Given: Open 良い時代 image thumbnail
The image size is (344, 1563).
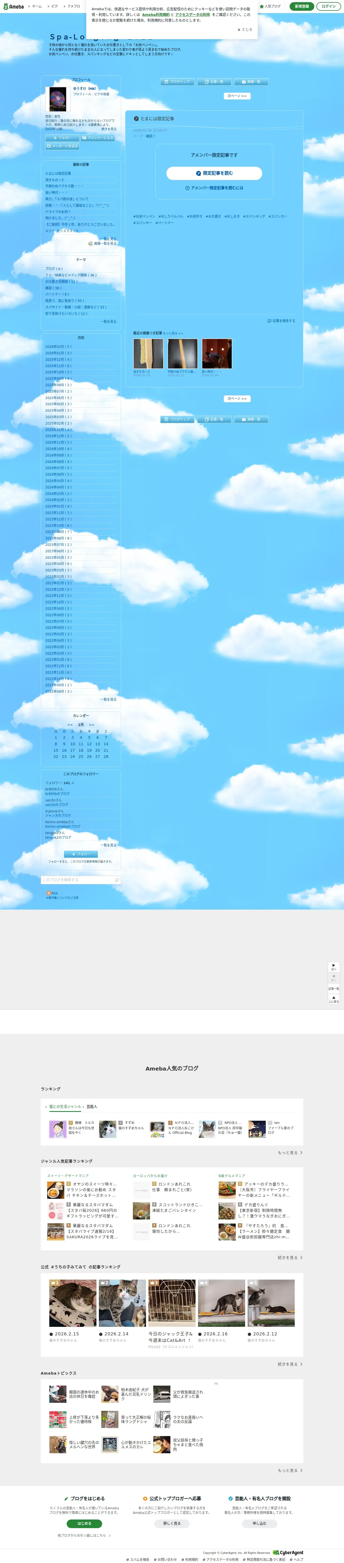Looking at the screenshot, I should pyautogui.click(x=217, y=354).
